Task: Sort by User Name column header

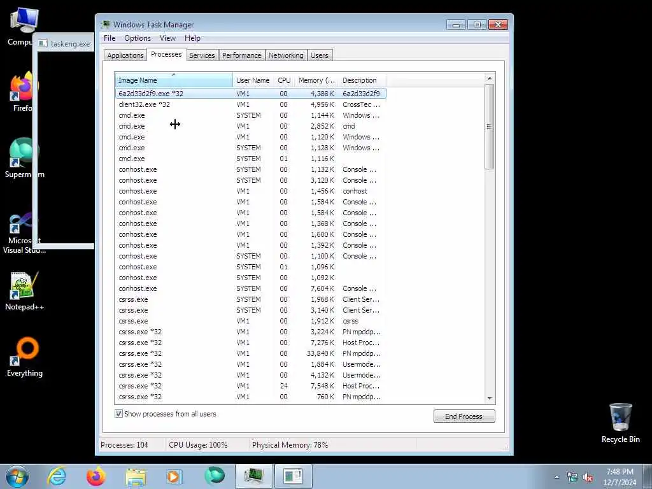Action: (253, 80)
